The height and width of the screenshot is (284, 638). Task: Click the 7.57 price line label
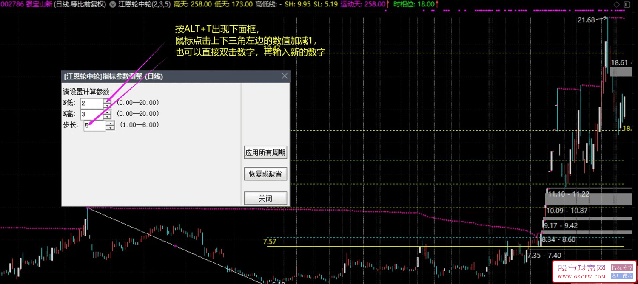[270, 242]
